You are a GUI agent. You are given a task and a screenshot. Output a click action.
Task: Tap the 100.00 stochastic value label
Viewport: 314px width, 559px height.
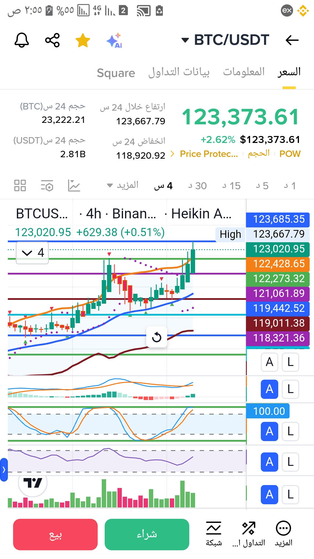268,411
